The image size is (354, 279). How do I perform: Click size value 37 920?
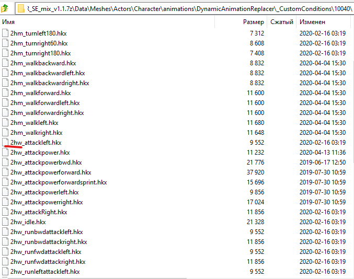255,172
